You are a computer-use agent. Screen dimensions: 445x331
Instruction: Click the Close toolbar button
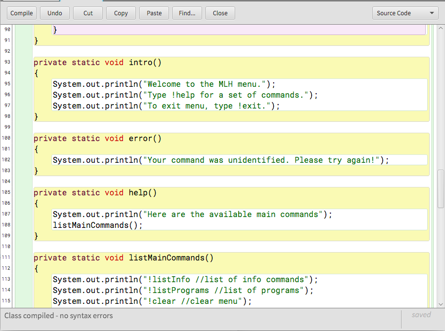tap(220, 13)
